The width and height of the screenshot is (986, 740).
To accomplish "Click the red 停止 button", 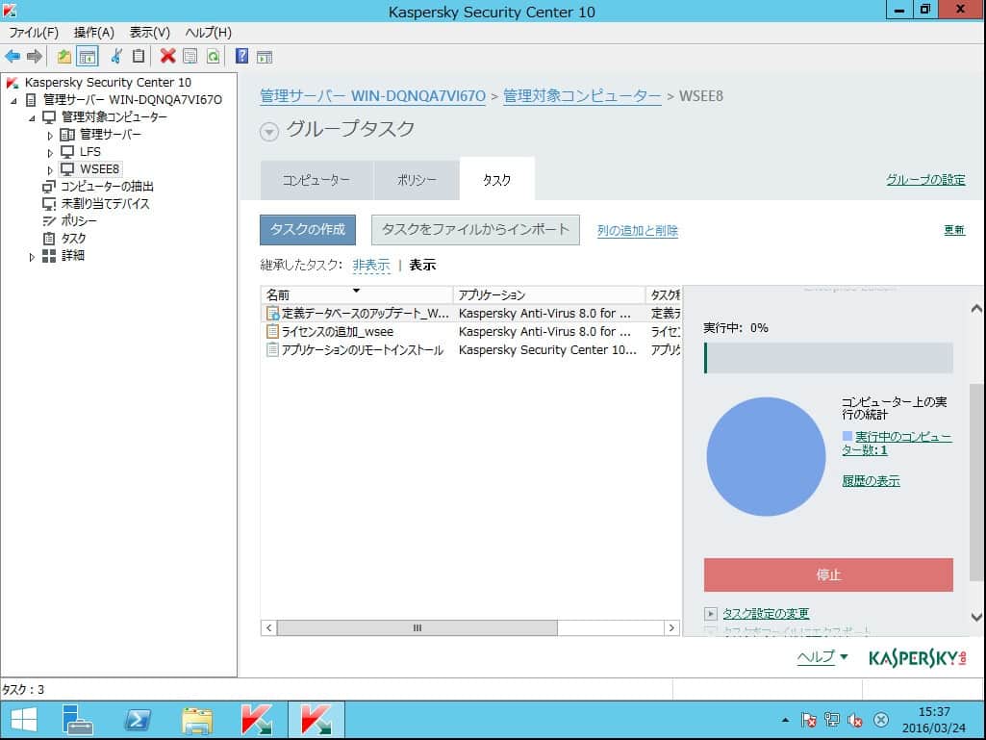I will tap(828, 574).
